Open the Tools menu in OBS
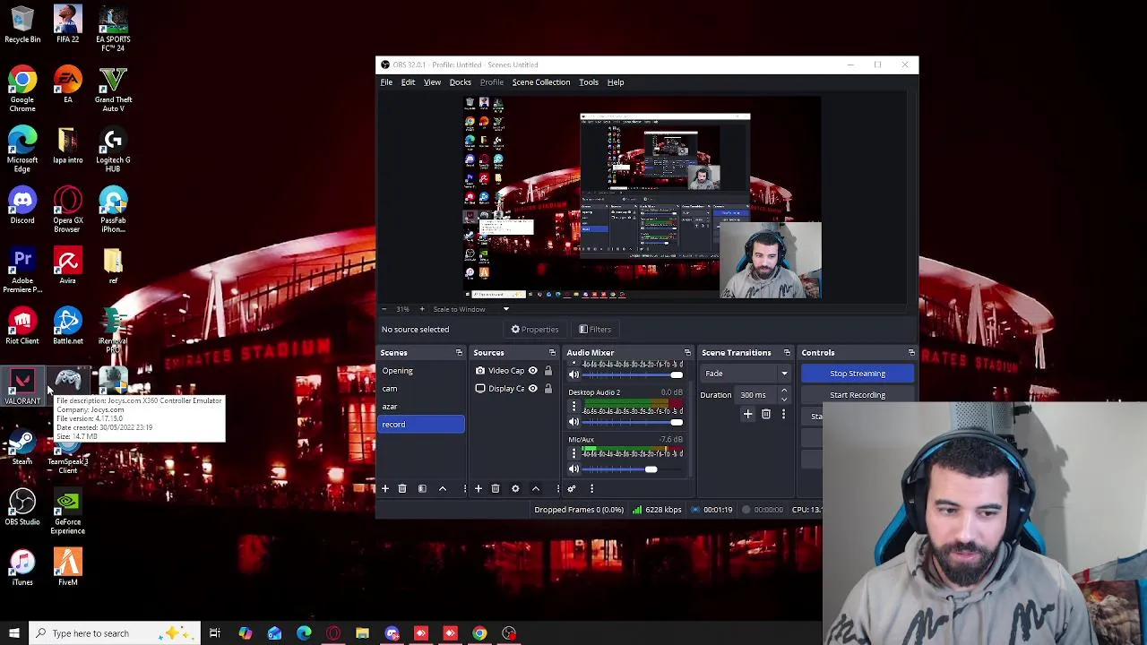Screen dimensions: 1147x645 click(589, 82)
